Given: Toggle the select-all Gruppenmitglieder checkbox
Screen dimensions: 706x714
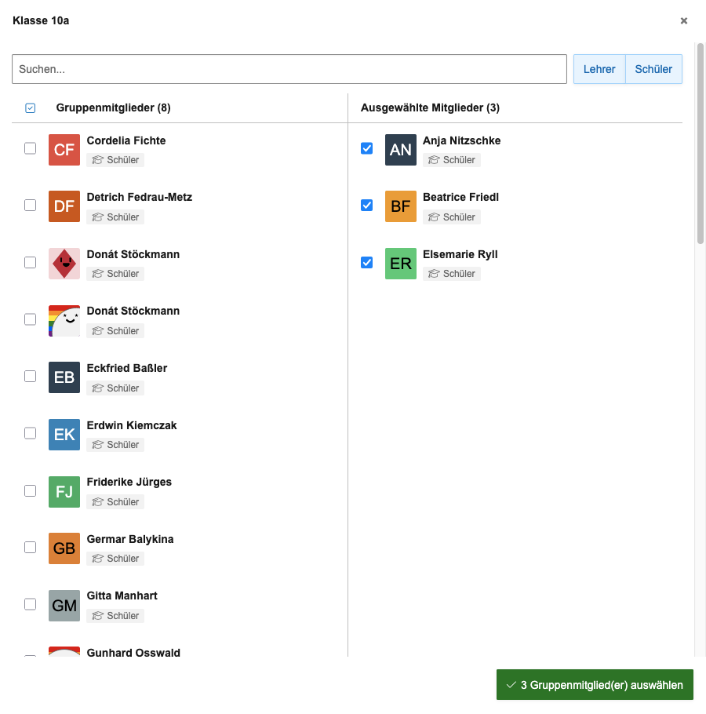Looking at the screenshot, I should point(31,108).
